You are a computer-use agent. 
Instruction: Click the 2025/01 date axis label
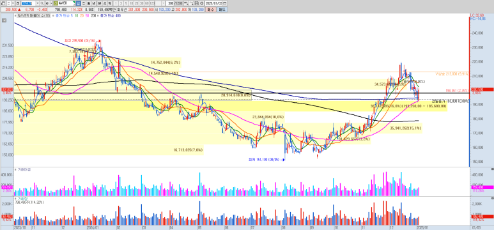pos(422,227)
